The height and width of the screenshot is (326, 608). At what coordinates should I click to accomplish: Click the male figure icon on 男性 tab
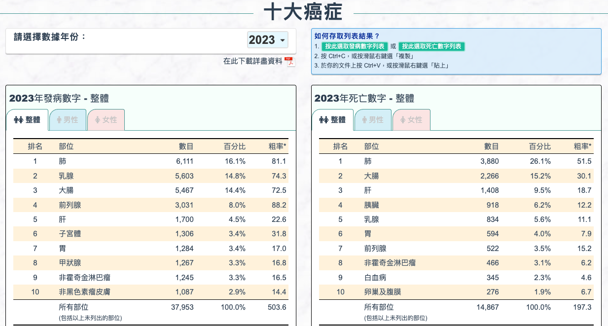(59, 120)
